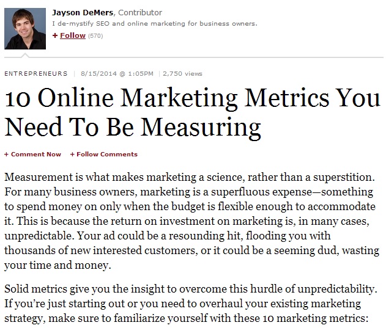Click the small pointer notch below author photo
Screen dimensions: 386x328
pos(25,56)
